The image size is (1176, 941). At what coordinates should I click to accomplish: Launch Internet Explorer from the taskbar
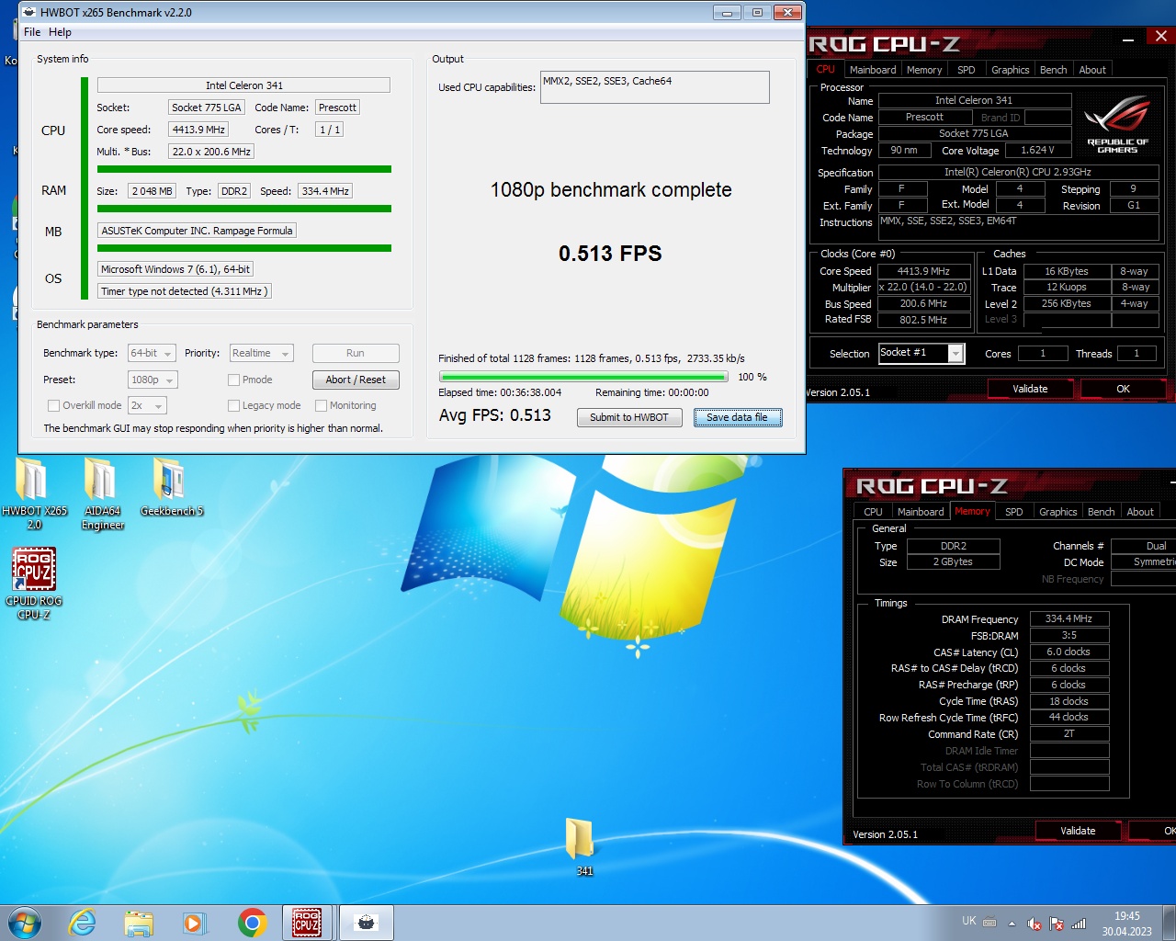(x=82, y=923)
